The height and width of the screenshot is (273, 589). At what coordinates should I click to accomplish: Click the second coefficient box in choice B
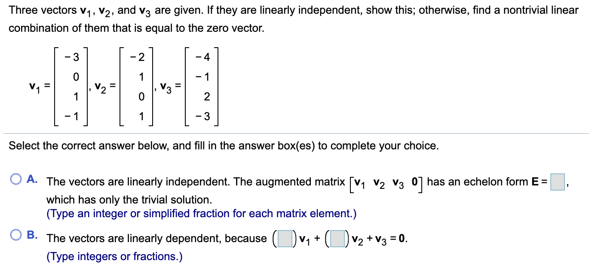click(338, 238)
